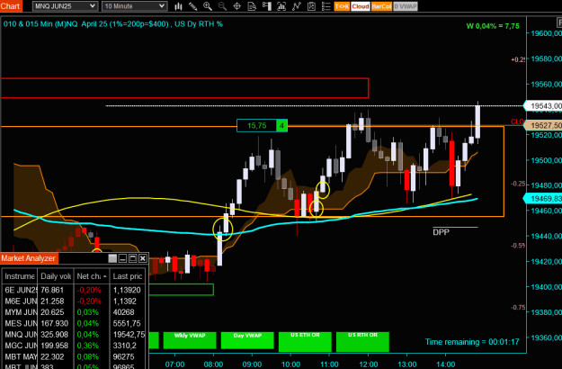Click the 5551,75 last price cell

pos(127,323)
